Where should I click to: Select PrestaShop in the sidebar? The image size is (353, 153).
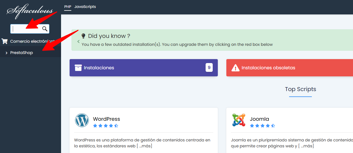pos(22,53)
